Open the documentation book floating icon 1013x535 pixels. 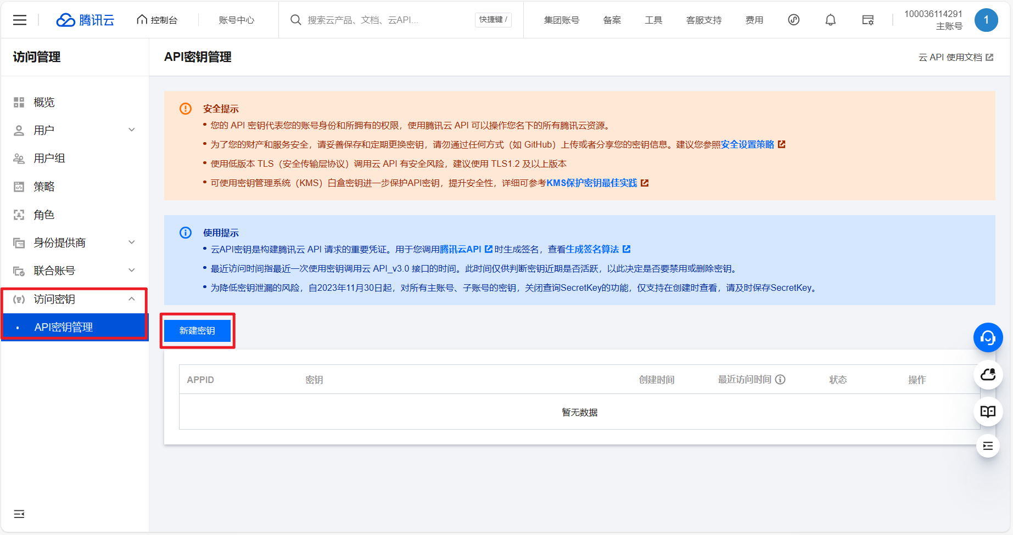(x=988, y=412)
